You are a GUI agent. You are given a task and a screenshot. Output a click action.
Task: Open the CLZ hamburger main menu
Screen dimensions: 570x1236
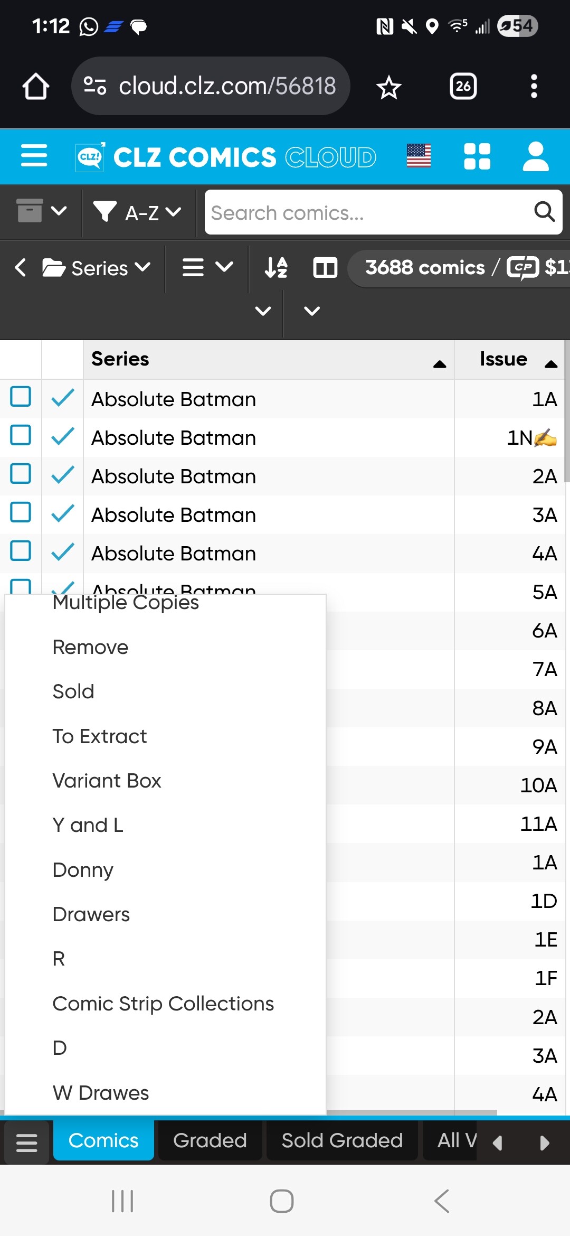coord(34,156)
